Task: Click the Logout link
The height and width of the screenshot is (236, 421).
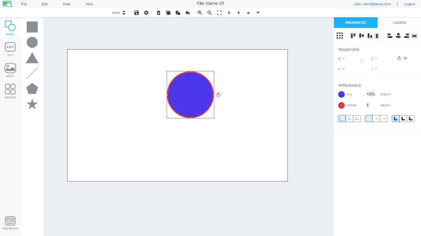Action: tap(409, 4)
